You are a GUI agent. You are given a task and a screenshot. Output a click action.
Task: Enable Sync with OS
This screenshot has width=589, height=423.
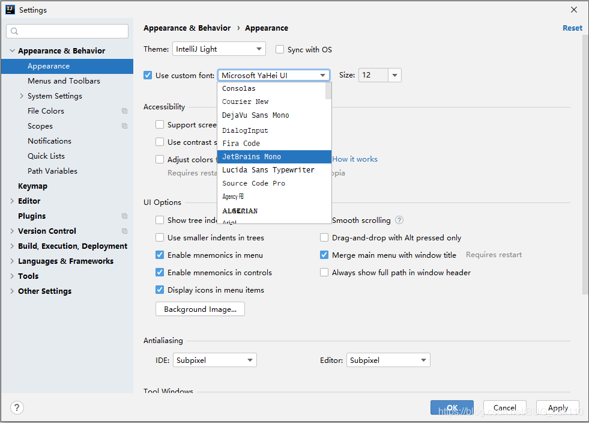(x=279, y=49)
